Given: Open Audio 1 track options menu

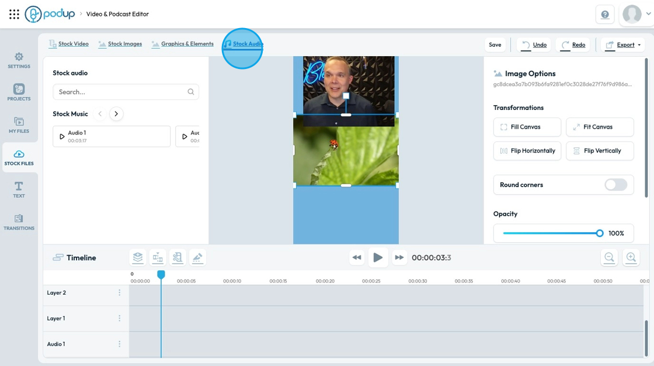Looking at the screenshot, I should [119, 344].
